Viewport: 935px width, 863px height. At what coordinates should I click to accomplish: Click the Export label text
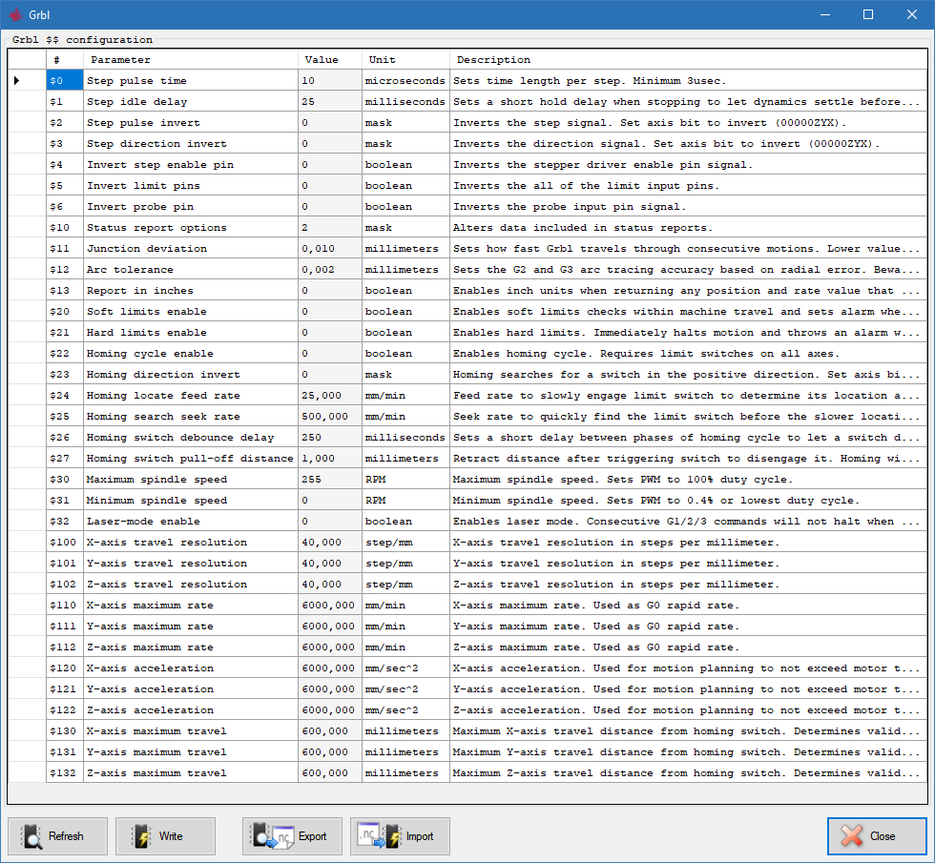313,836
